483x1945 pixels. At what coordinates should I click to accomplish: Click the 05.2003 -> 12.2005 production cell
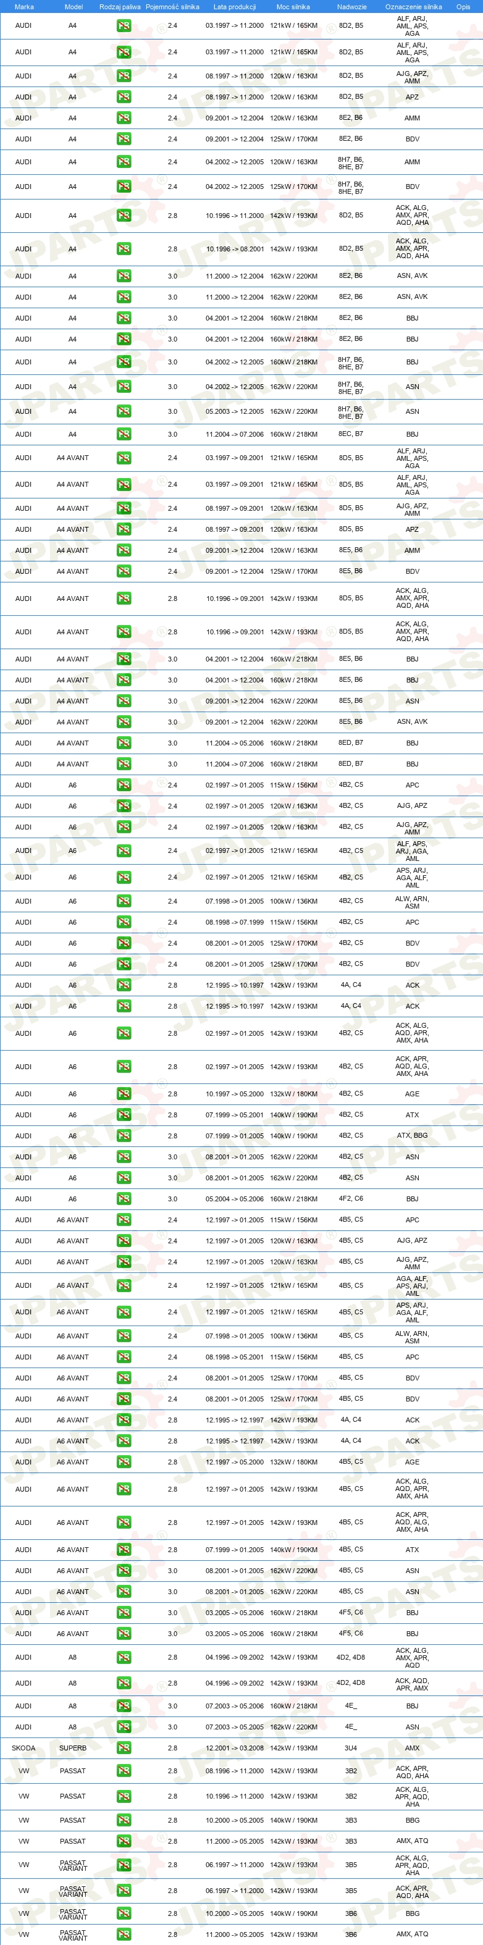(235, 411)
